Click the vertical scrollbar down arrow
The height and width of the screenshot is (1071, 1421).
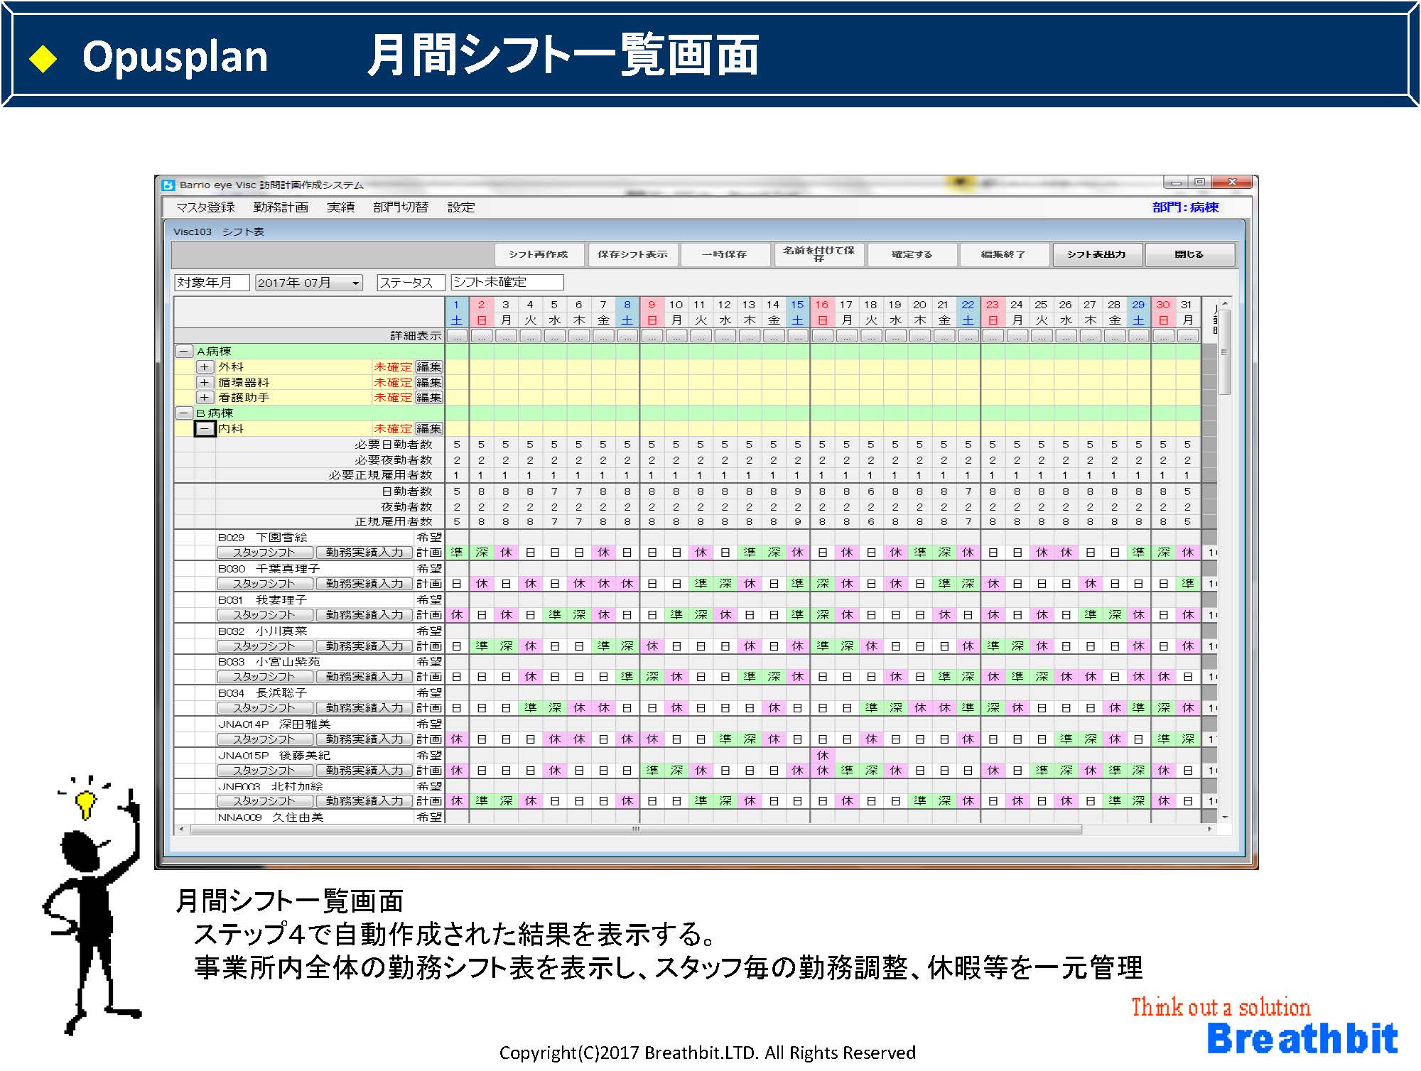tap(1225, 817)
